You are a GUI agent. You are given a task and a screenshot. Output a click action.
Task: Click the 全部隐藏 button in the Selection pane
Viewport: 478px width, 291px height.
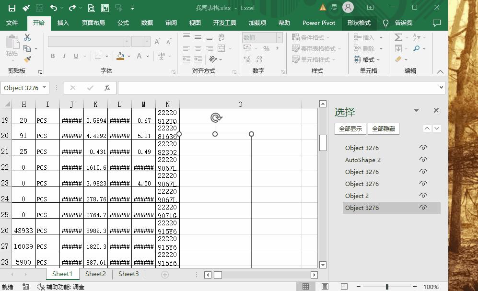tap(384, 129)
